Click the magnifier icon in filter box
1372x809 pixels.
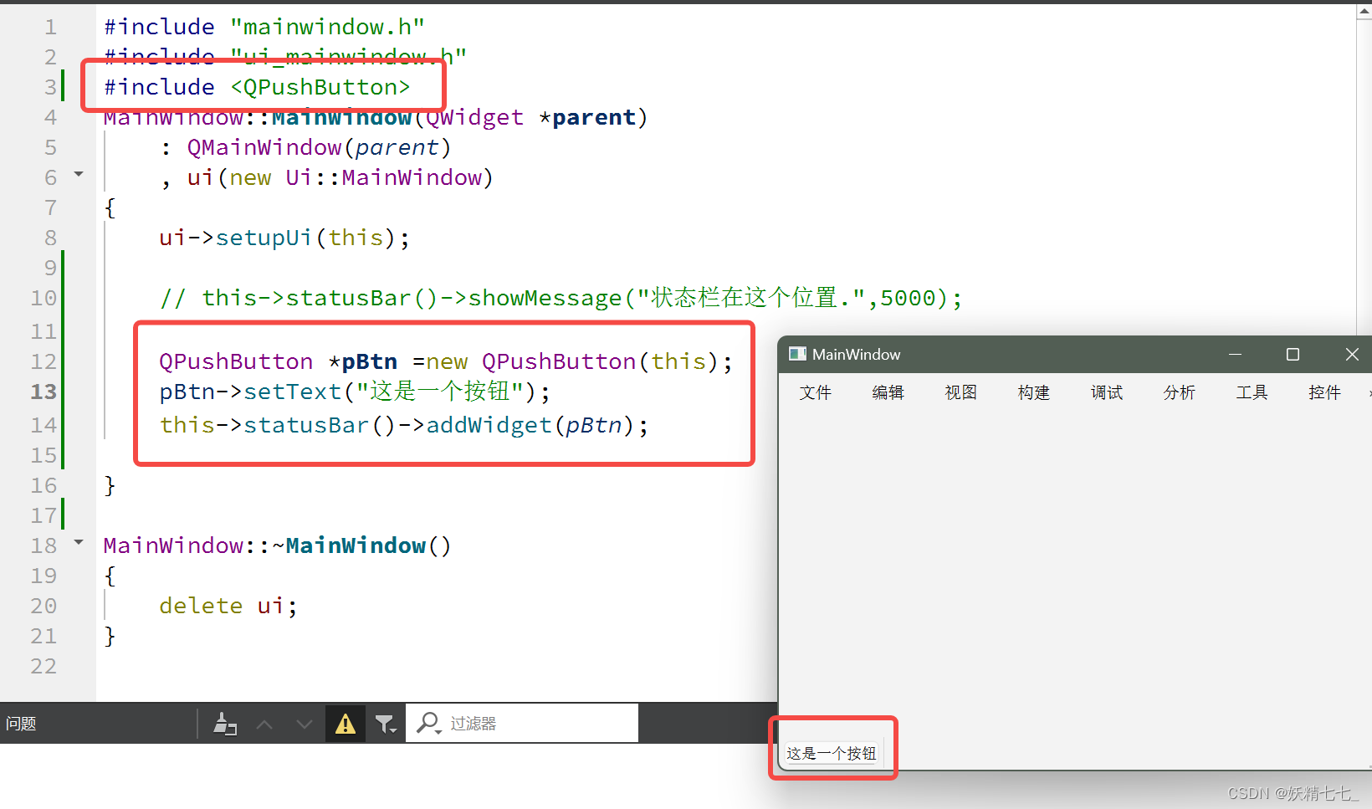428,724
